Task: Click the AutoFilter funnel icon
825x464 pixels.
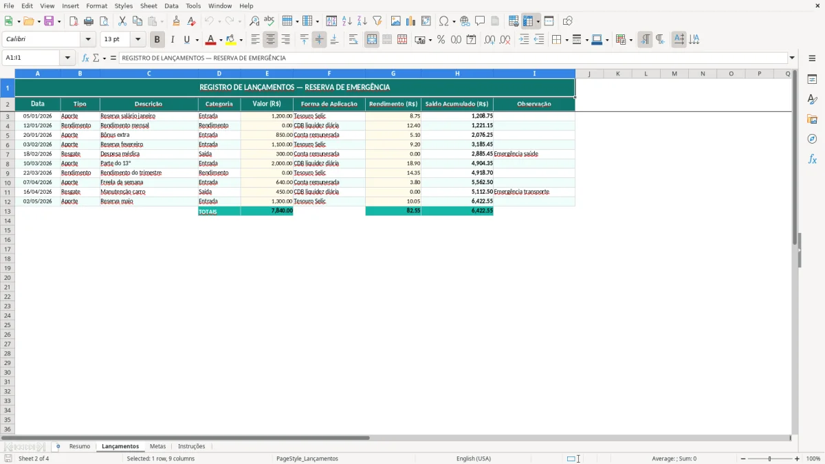Action: 377,21
